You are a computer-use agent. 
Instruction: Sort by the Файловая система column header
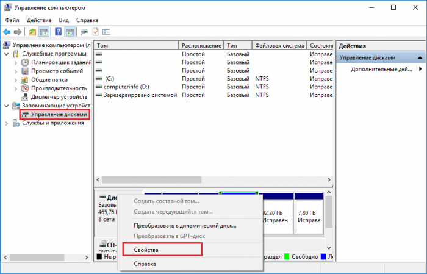tap(279, 46)
